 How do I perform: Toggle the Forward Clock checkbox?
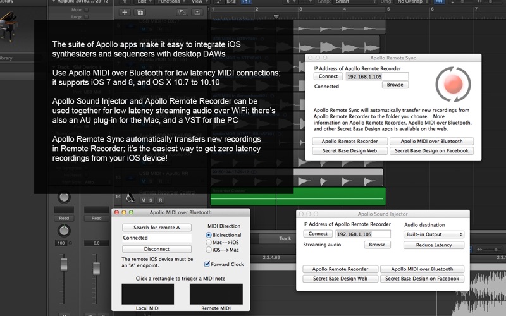[207, 264]
